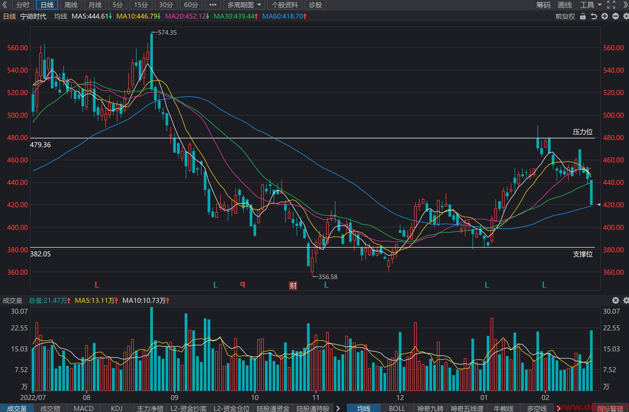Select the 日线 daily chart tab
Image resolution: width=629 pixels, height=412 pixels.
point(47,5)
